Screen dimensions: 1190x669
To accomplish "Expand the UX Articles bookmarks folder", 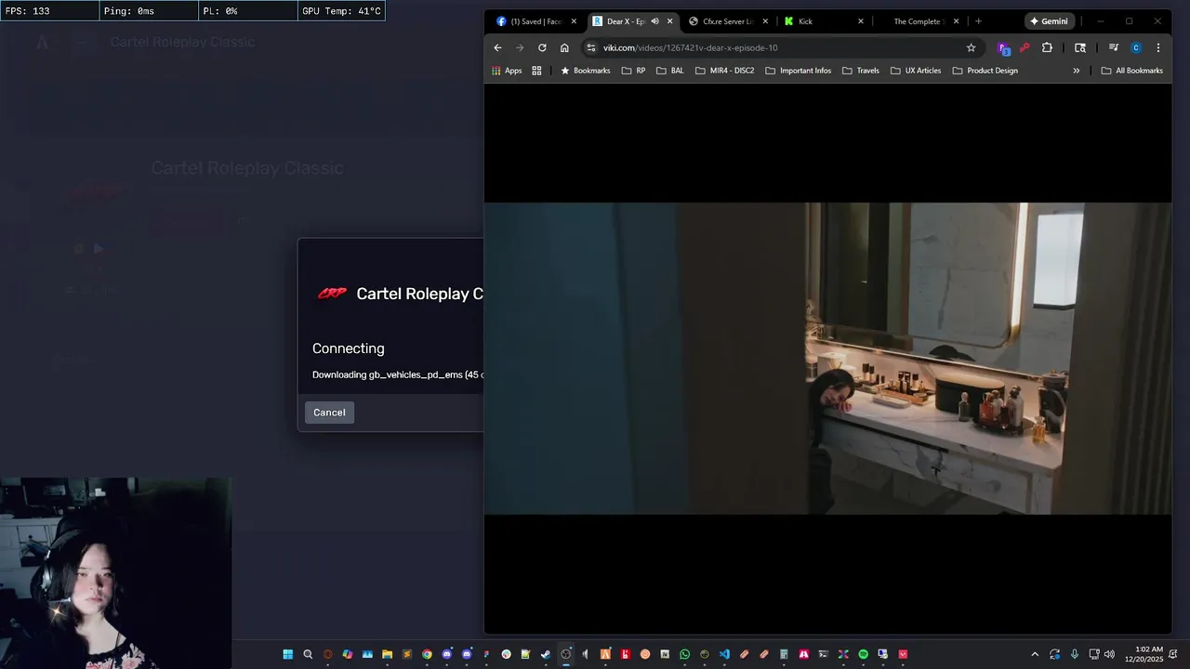I will pos(915,71).
